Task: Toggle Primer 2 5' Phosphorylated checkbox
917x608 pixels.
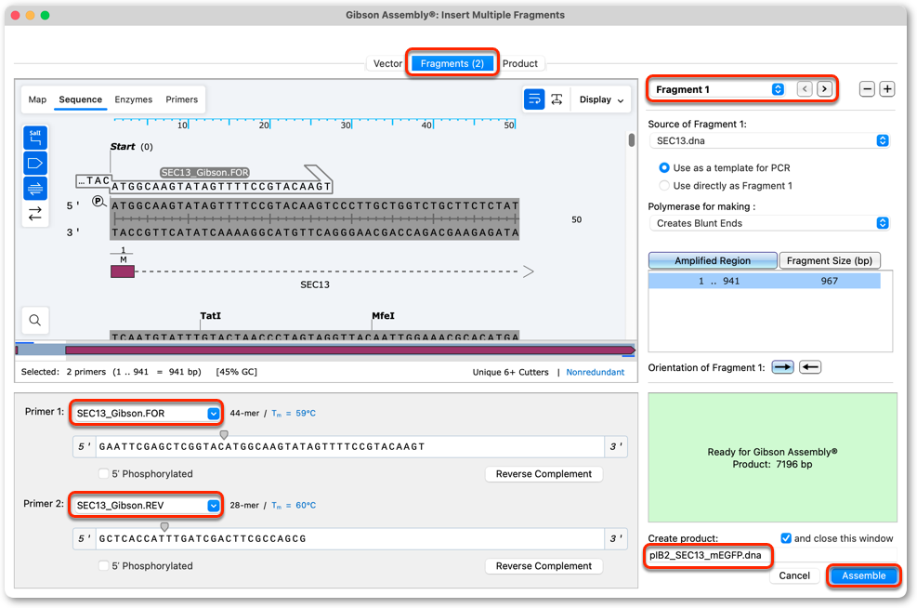Action: (103, 565)
